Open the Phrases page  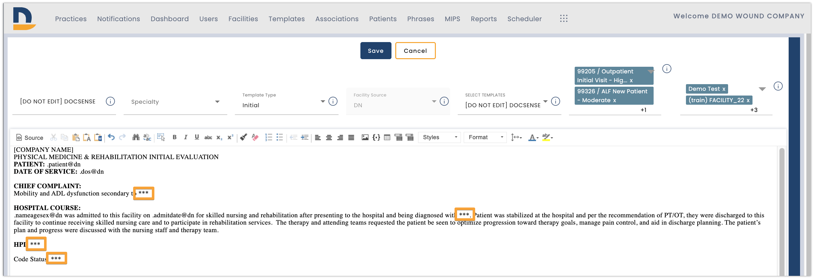coord(421,19)
